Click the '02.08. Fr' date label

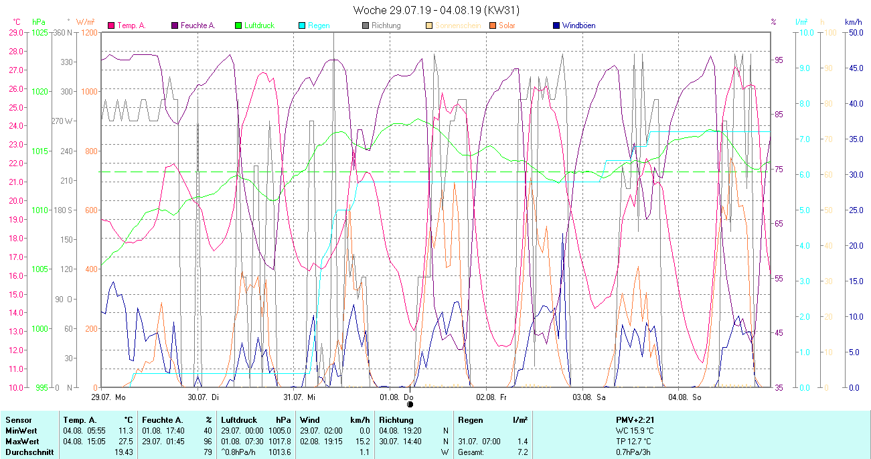[491, 397]
